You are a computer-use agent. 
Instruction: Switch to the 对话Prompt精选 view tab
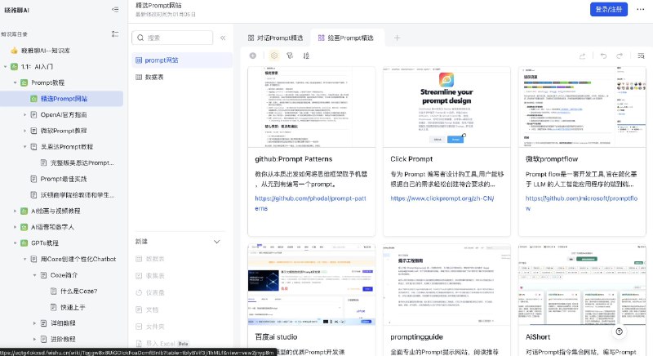point(276,38)
